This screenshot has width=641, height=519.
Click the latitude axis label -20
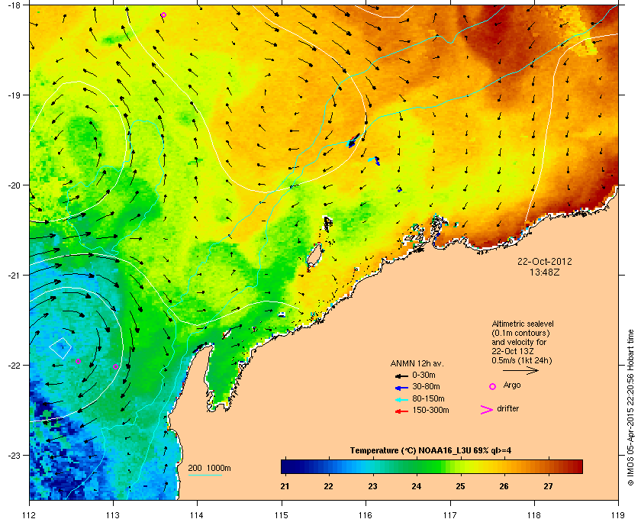pos(14,185)
